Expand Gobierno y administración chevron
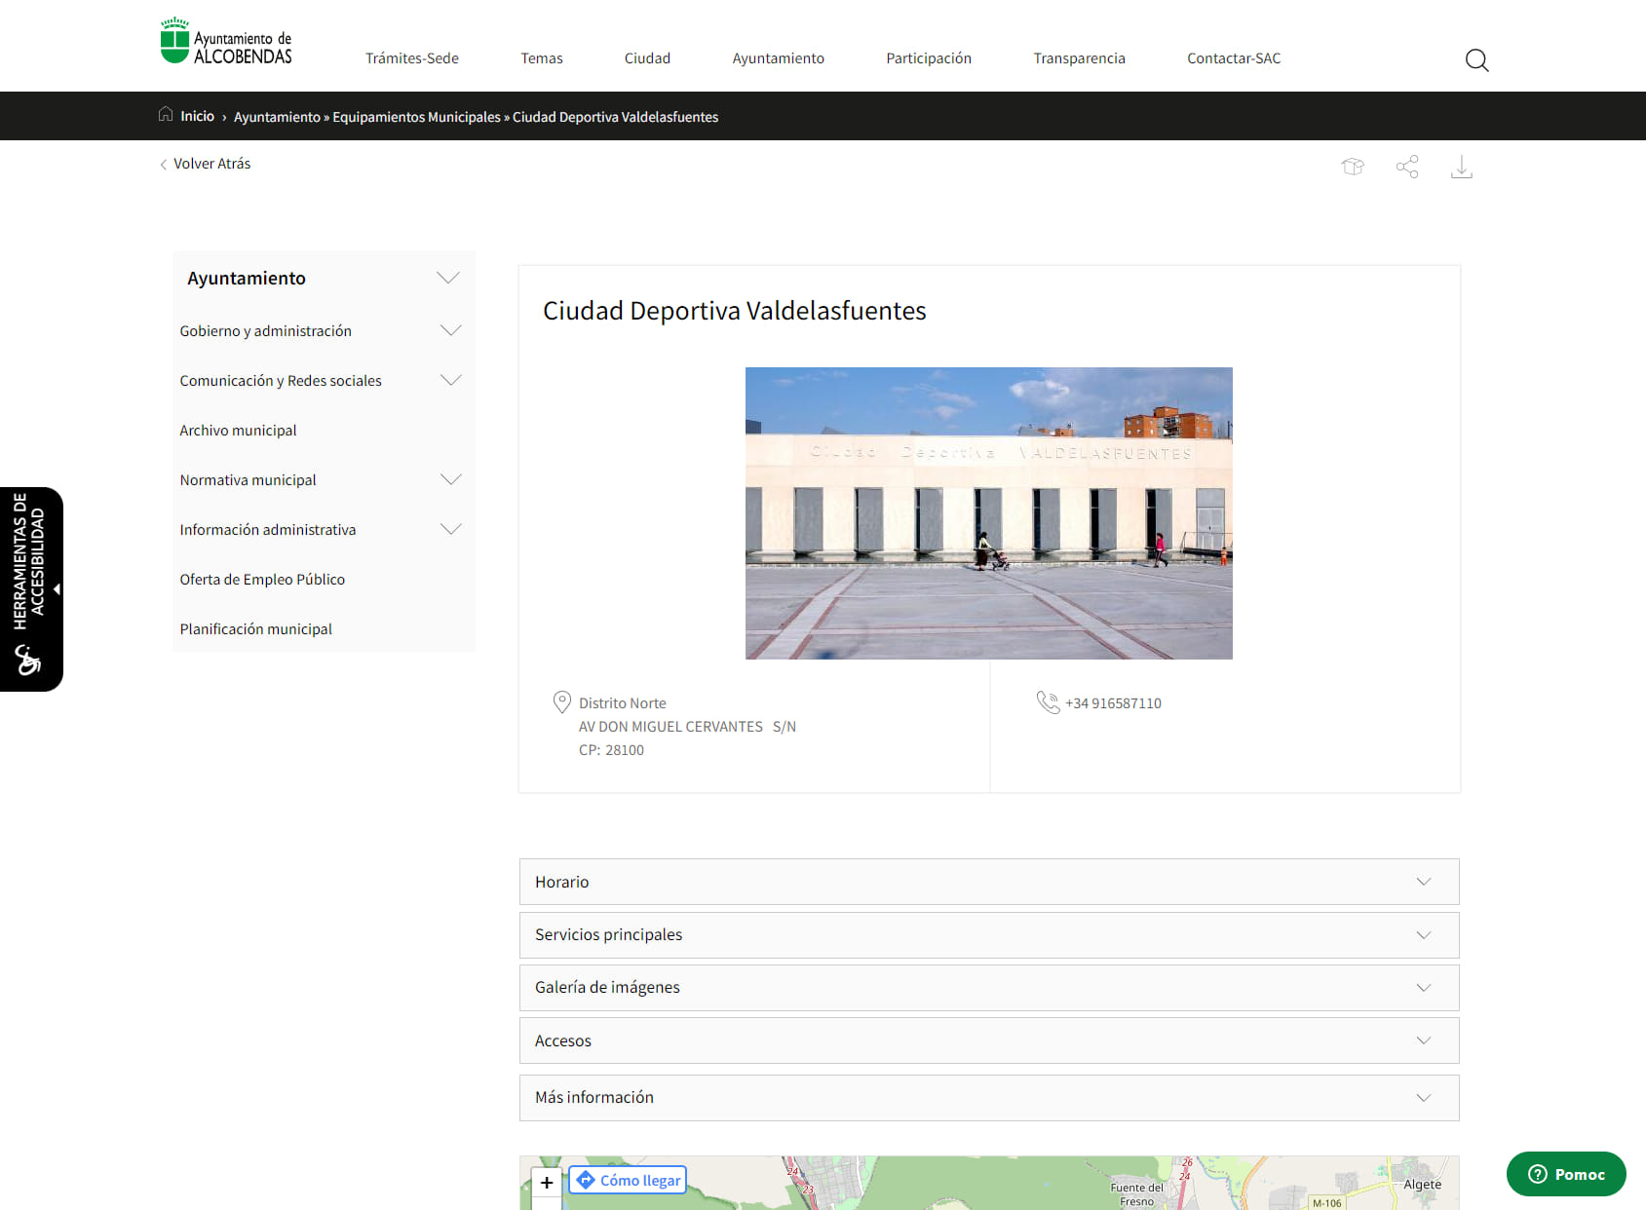Screen dimensions: 1646x1210 pos(450,330)
